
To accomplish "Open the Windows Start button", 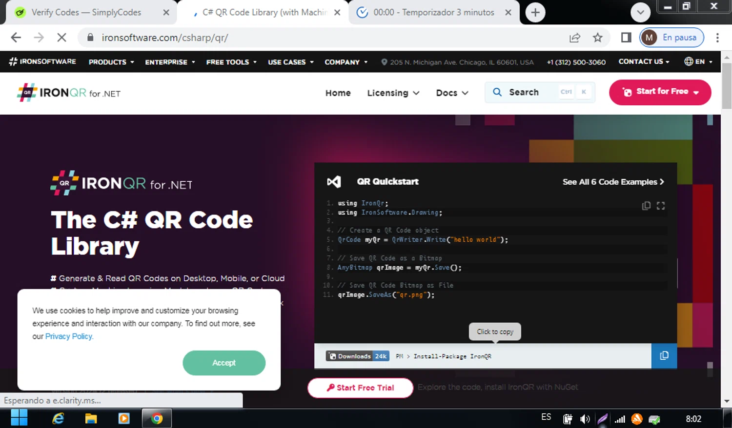I will 19,418.
